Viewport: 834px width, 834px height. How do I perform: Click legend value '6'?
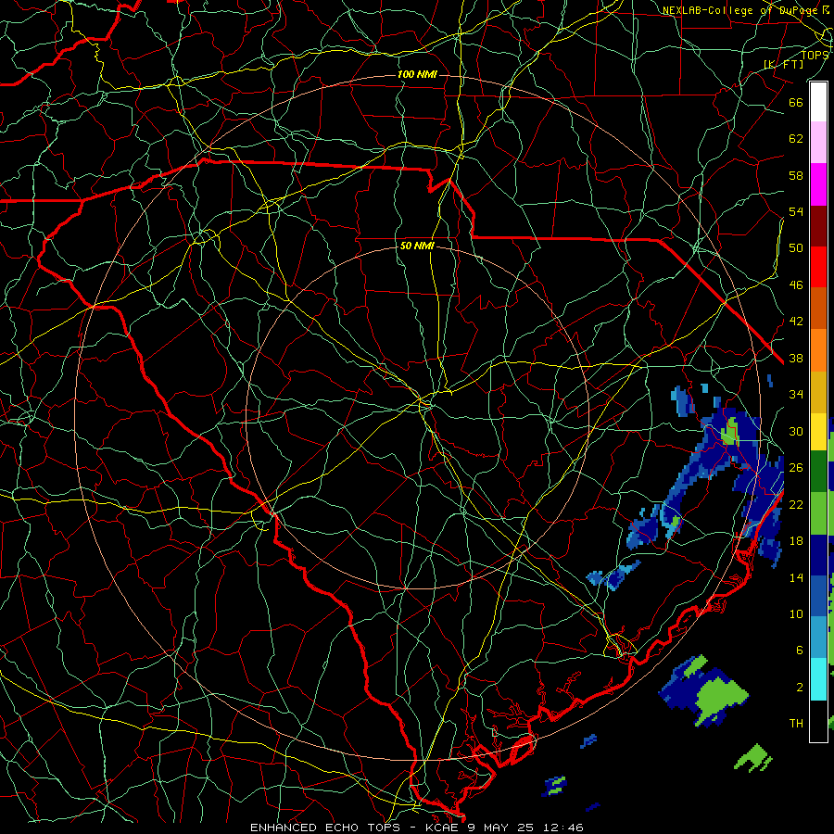click(x=799, y=651)
